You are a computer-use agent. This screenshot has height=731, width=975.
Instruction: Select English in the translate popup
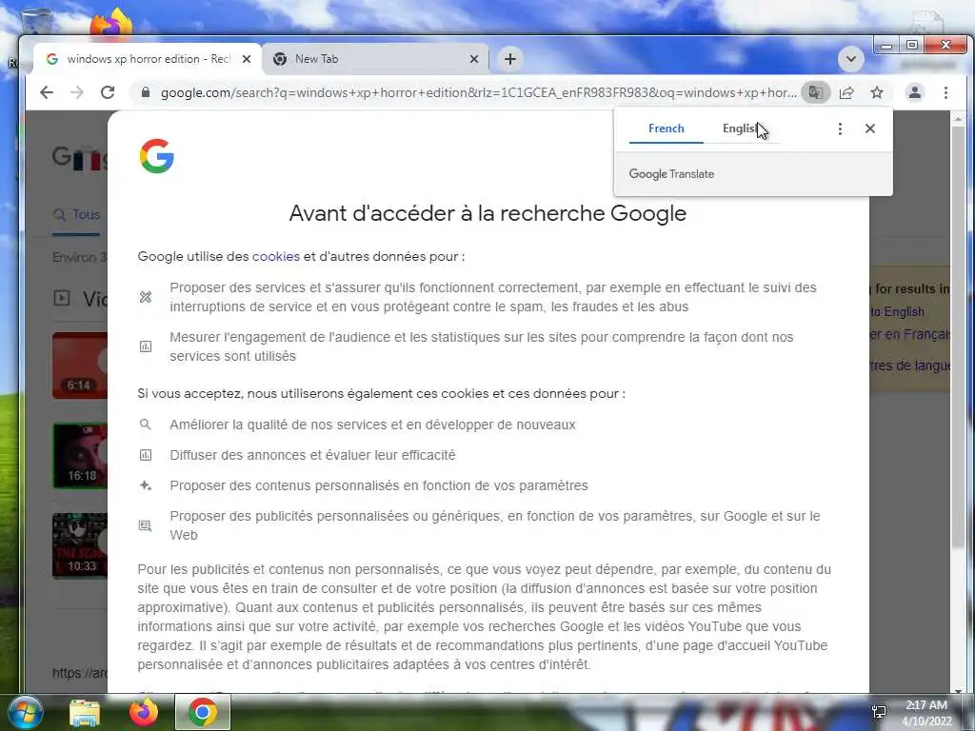coord(742,128)
